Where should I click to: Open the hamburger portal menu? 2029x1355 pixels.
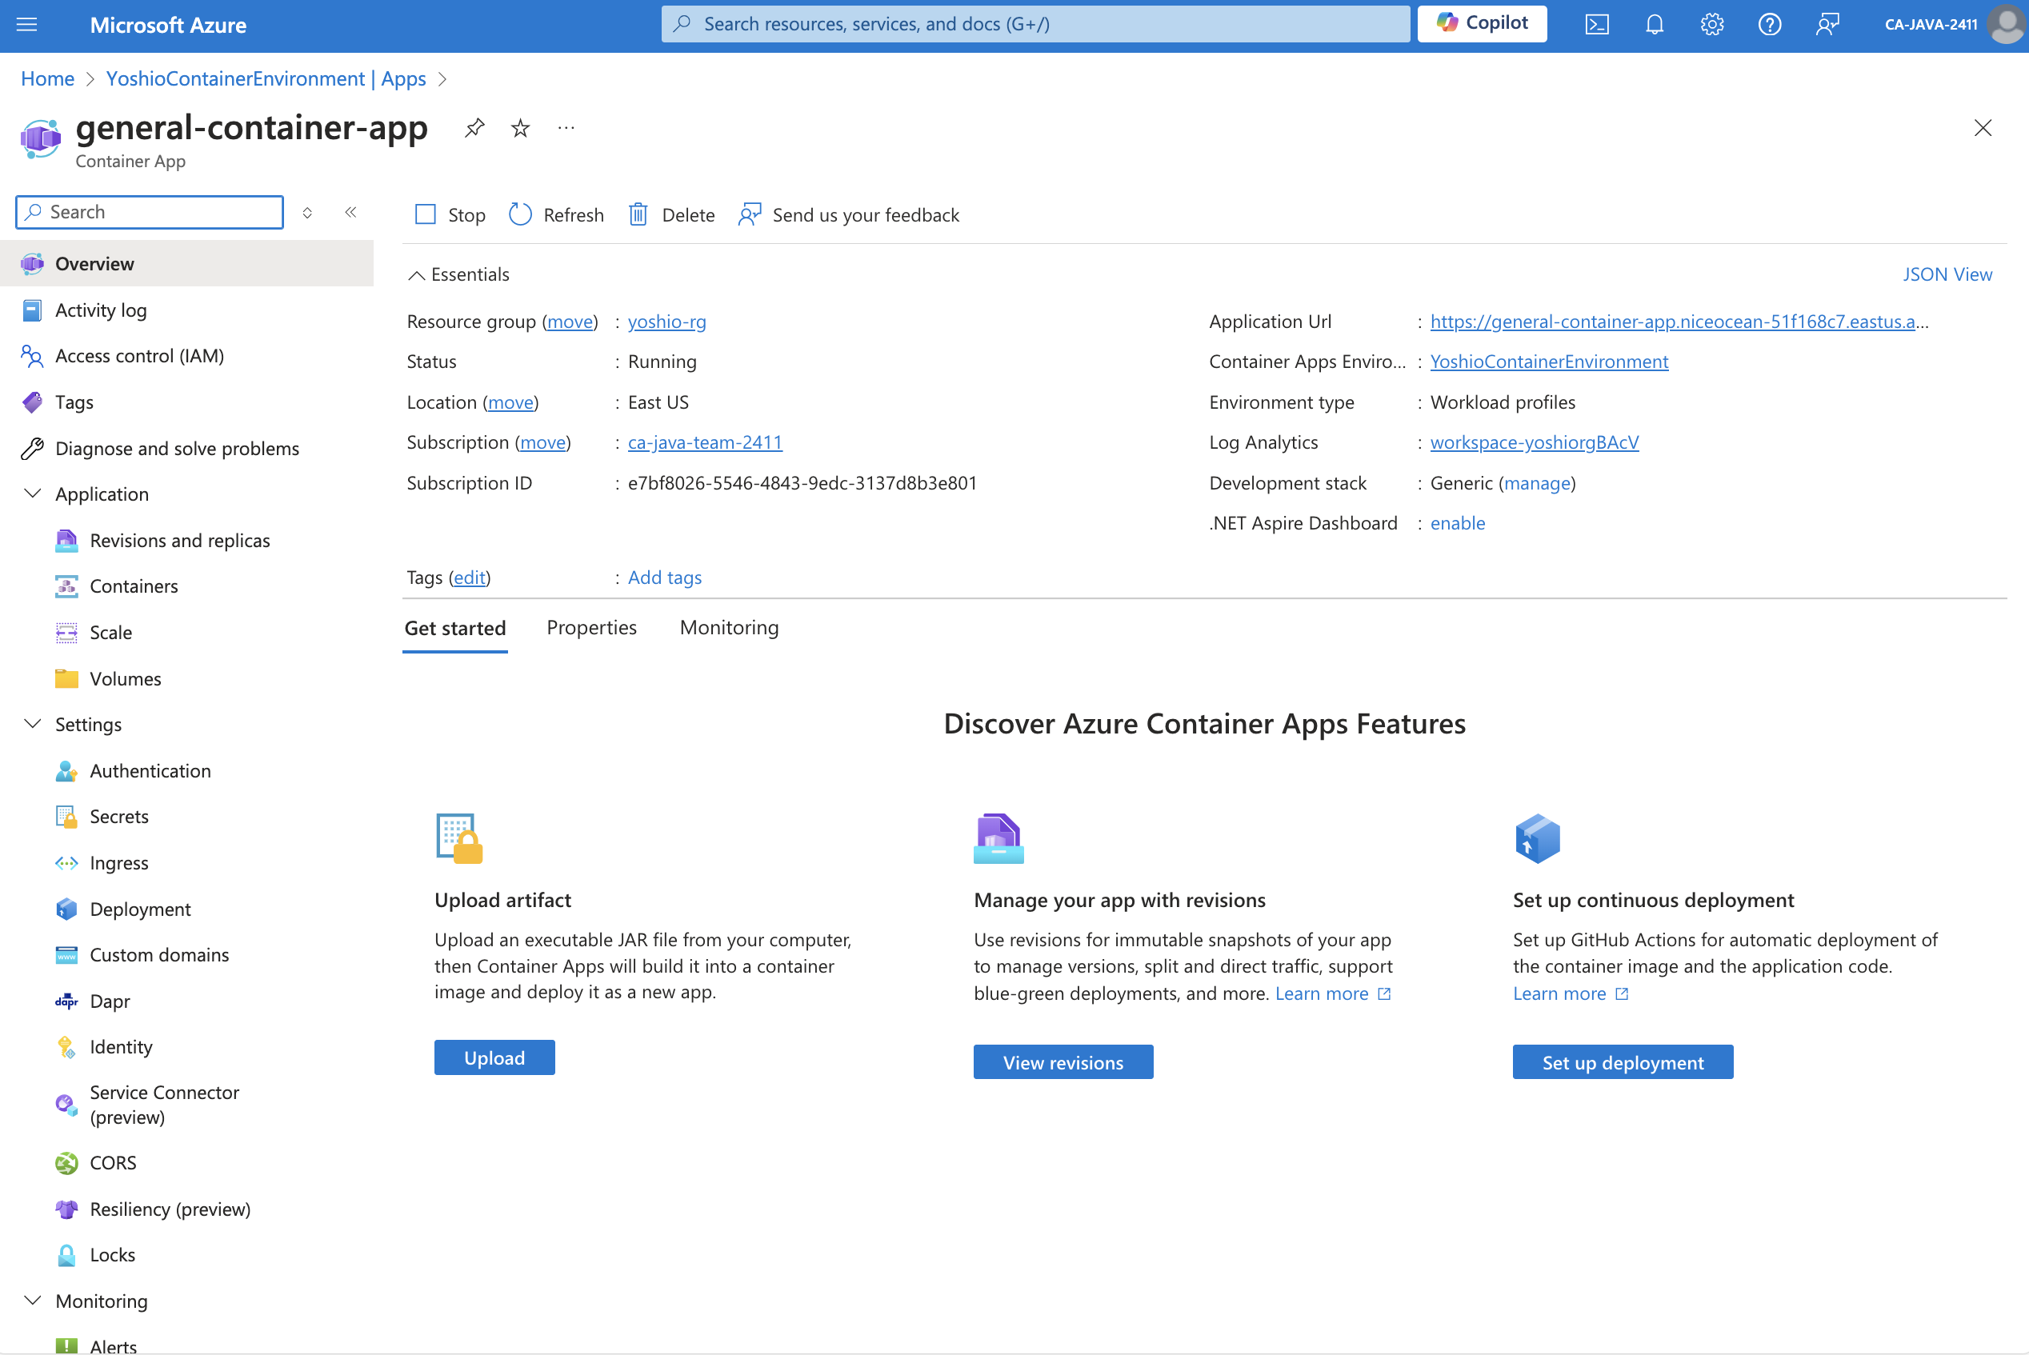[x=26, y=24]
